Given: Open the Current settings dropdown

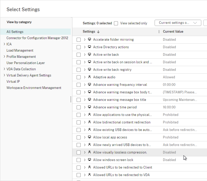Looking at the screenshot, I should tap(178, 23).
